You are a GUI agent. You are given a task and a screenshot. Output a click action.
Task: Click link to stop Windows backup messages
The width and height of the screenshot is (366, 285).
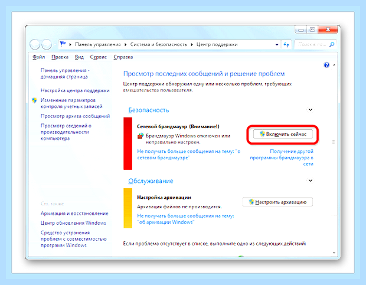[x=185, y=219]
